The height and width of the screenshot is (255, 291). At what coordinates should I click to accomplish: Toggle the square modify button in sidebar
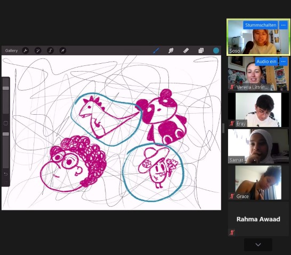pos(6,123)
